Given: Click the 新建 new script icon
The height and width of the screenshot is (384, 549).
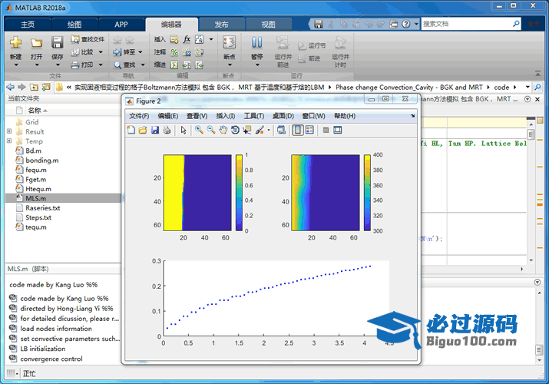Looking at the screenshot, I should click(16, 42).
